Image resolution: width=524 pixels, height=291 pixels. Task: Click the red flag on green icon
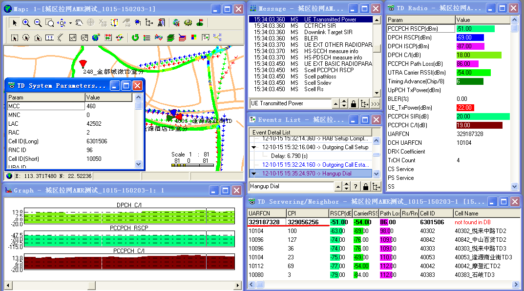tap(200, 23)
